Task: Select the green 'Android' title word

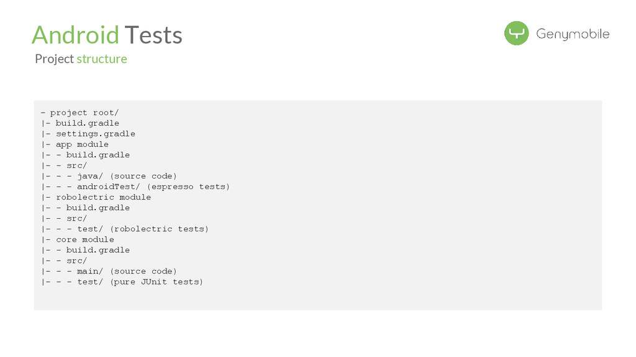Action: coord(75,35)
